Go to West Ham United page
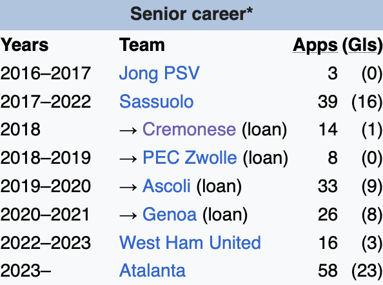Viewport: 383px width, 285px height. tap(190, 242)
